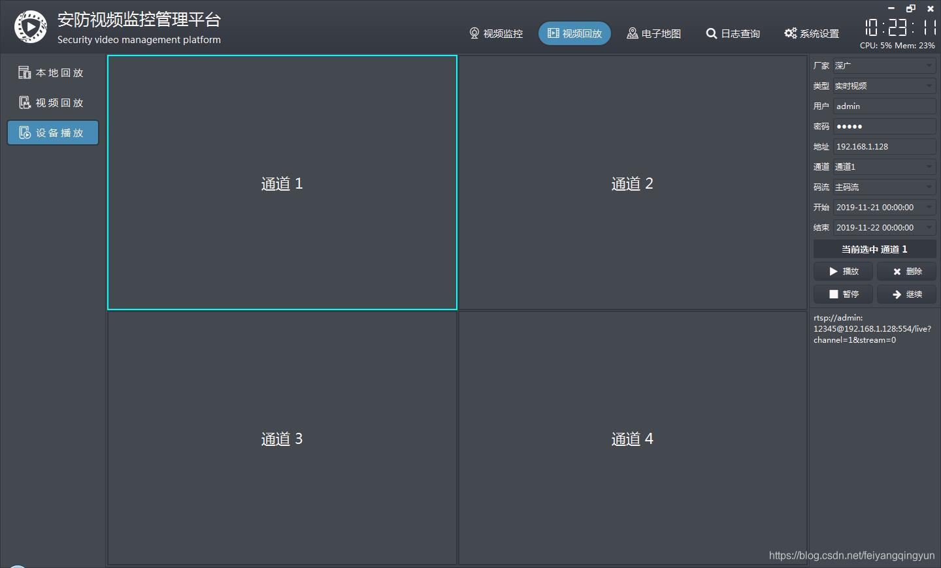The width and height of the screenshot is (941, 568).
Task: Click the 视频回放 sidebar file icon
Action: click(25, 103)
